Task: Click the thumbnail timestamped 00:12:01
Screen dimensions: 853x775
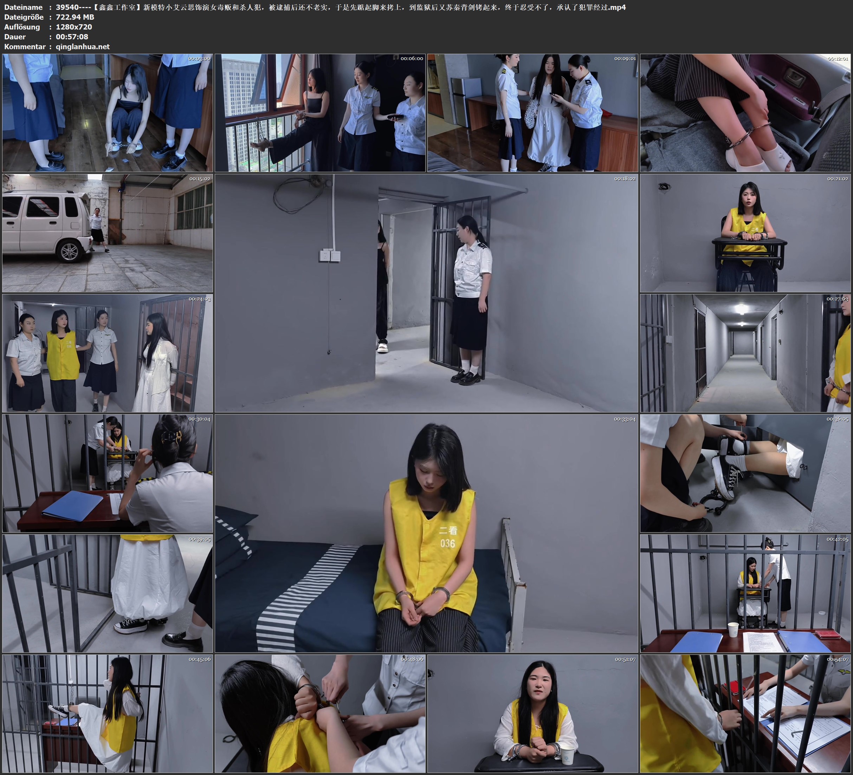Action: pos(745,112)
